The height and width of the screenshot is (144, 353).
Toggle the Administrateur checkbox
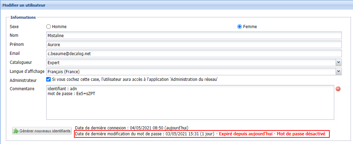49,79
